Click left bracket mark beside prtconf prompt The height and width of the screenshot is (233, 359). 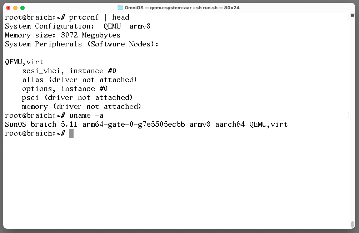pyautogui.click(x=4, y=17)
